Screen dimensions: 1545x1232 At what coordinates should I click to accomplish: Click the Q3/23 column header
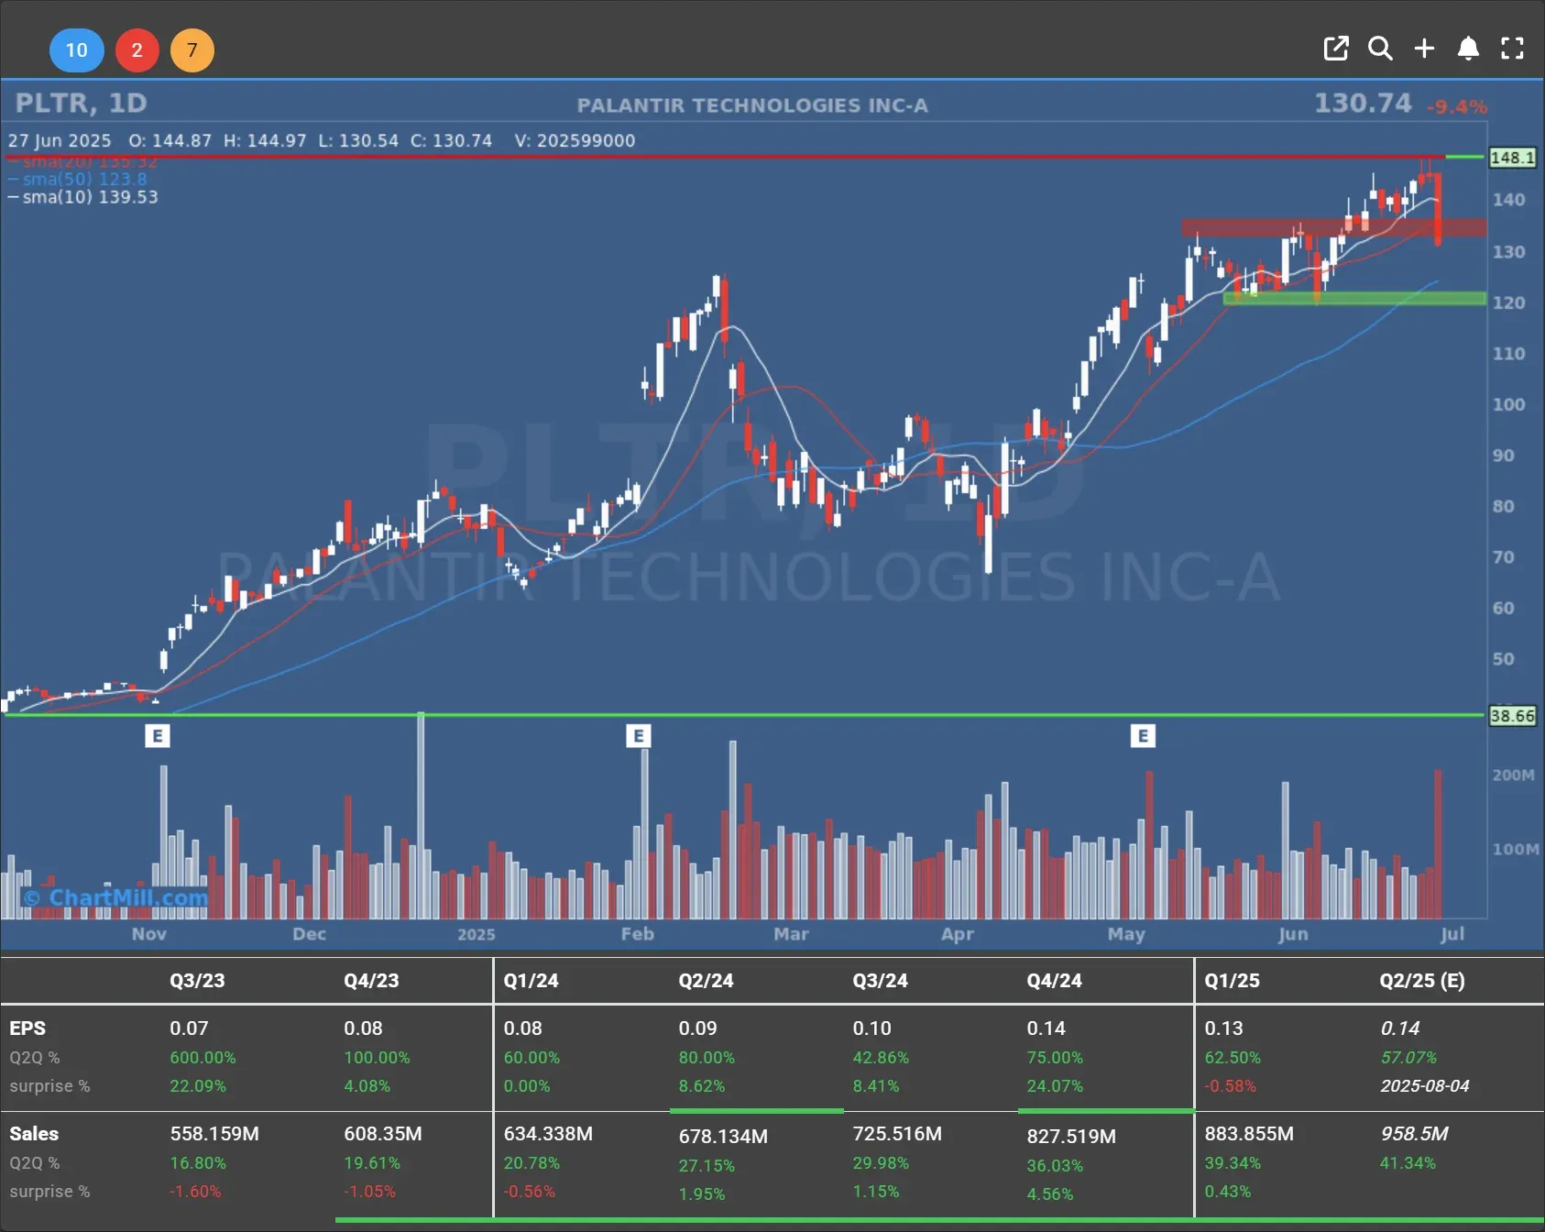tap(197, 980)
